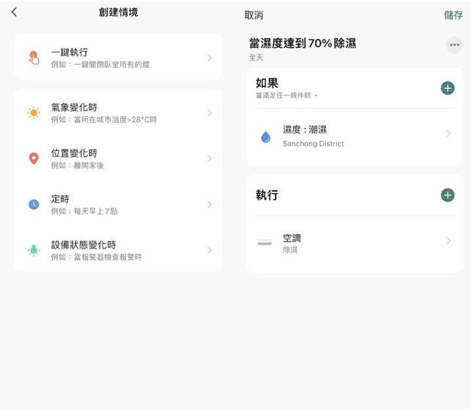Tap 創建情境 page title
This screenshot has height=409, width=471.
[x=118, y=12]
